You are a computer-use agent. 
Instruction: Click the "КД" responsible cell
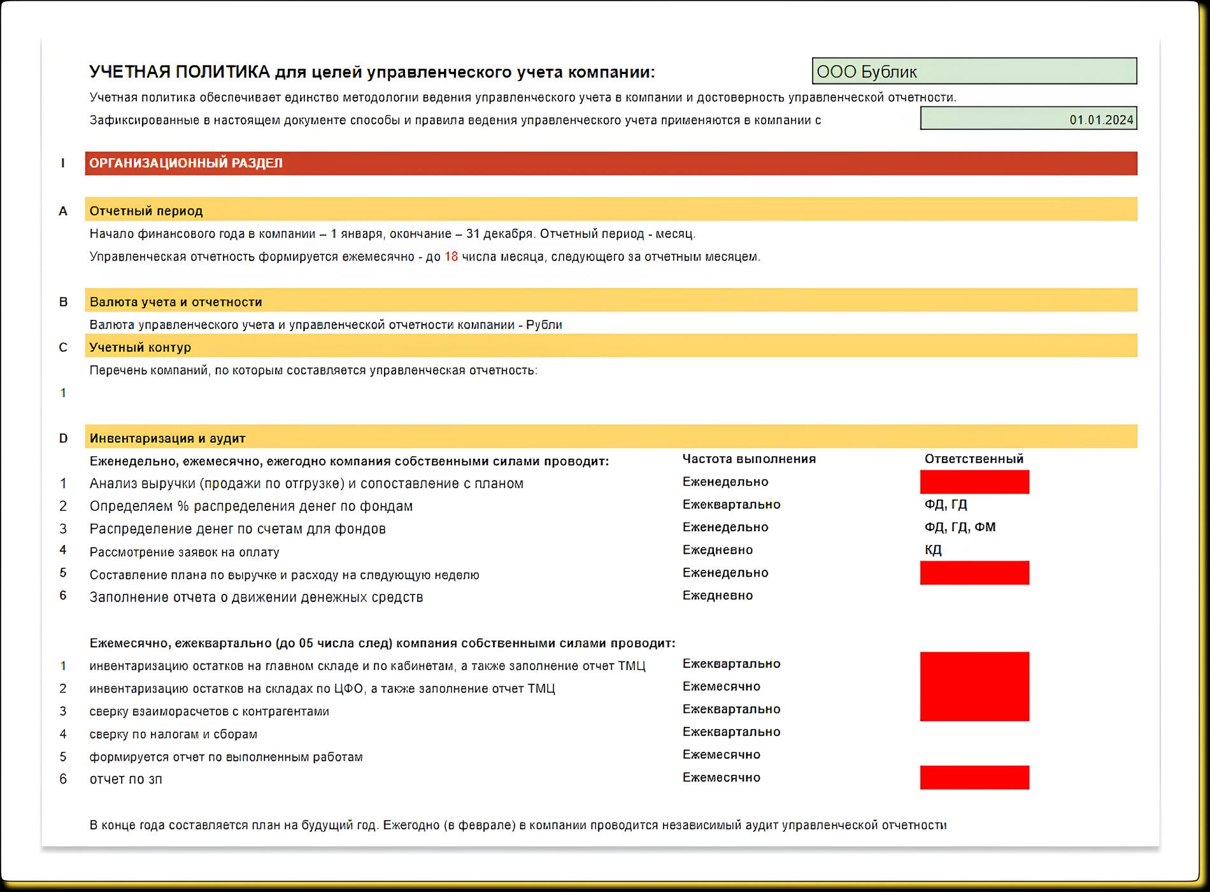click(933, 550)
